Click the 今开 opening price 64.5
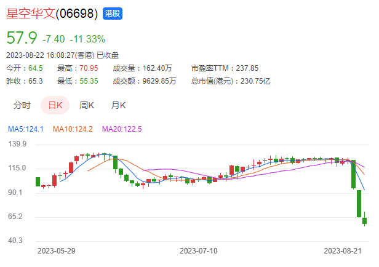Image resolution: width=379 pixels, height=267 pixels. pyautogui.click(x=36, y=68)
